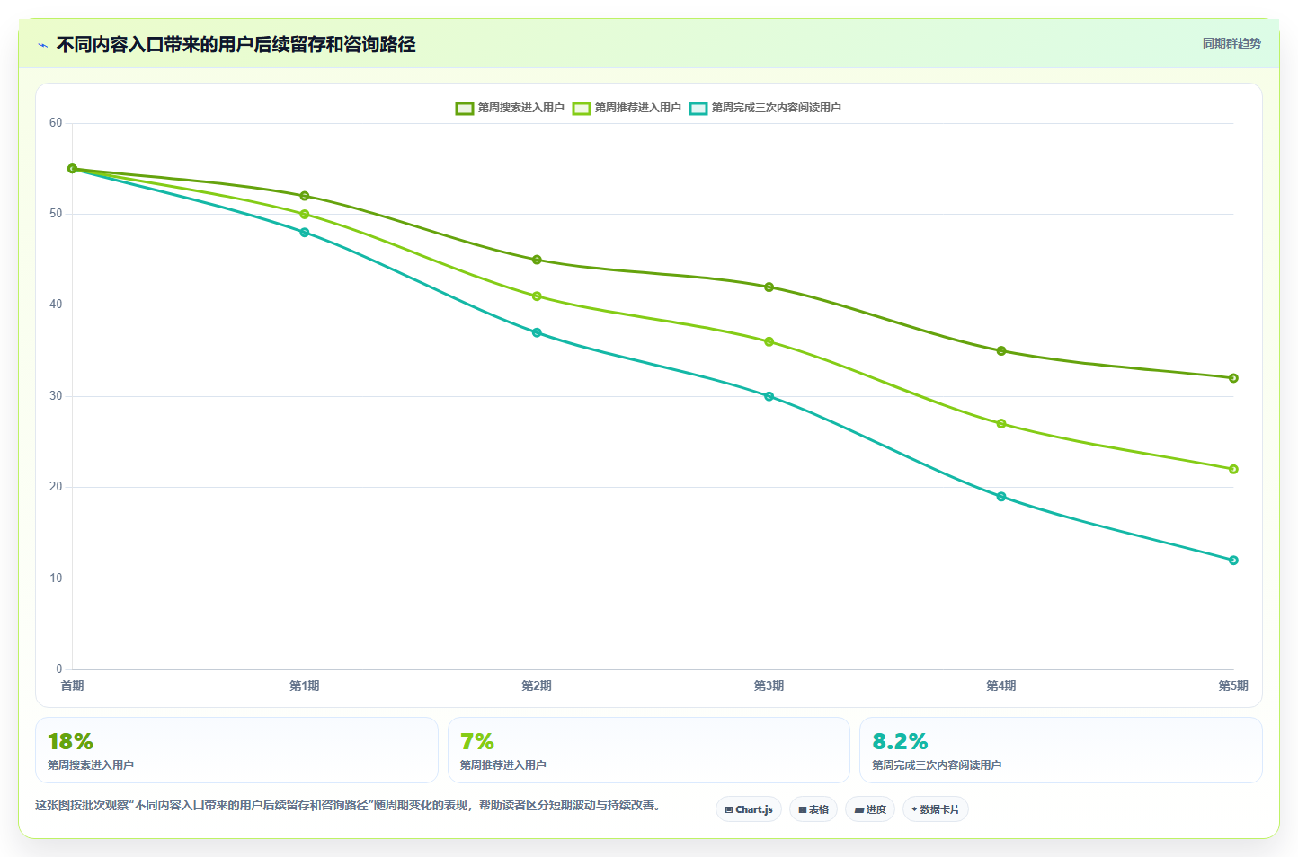Click the 第4期 x-axis label
This screenshot has height=857, width=1298.
click(x=1001, y=685)
